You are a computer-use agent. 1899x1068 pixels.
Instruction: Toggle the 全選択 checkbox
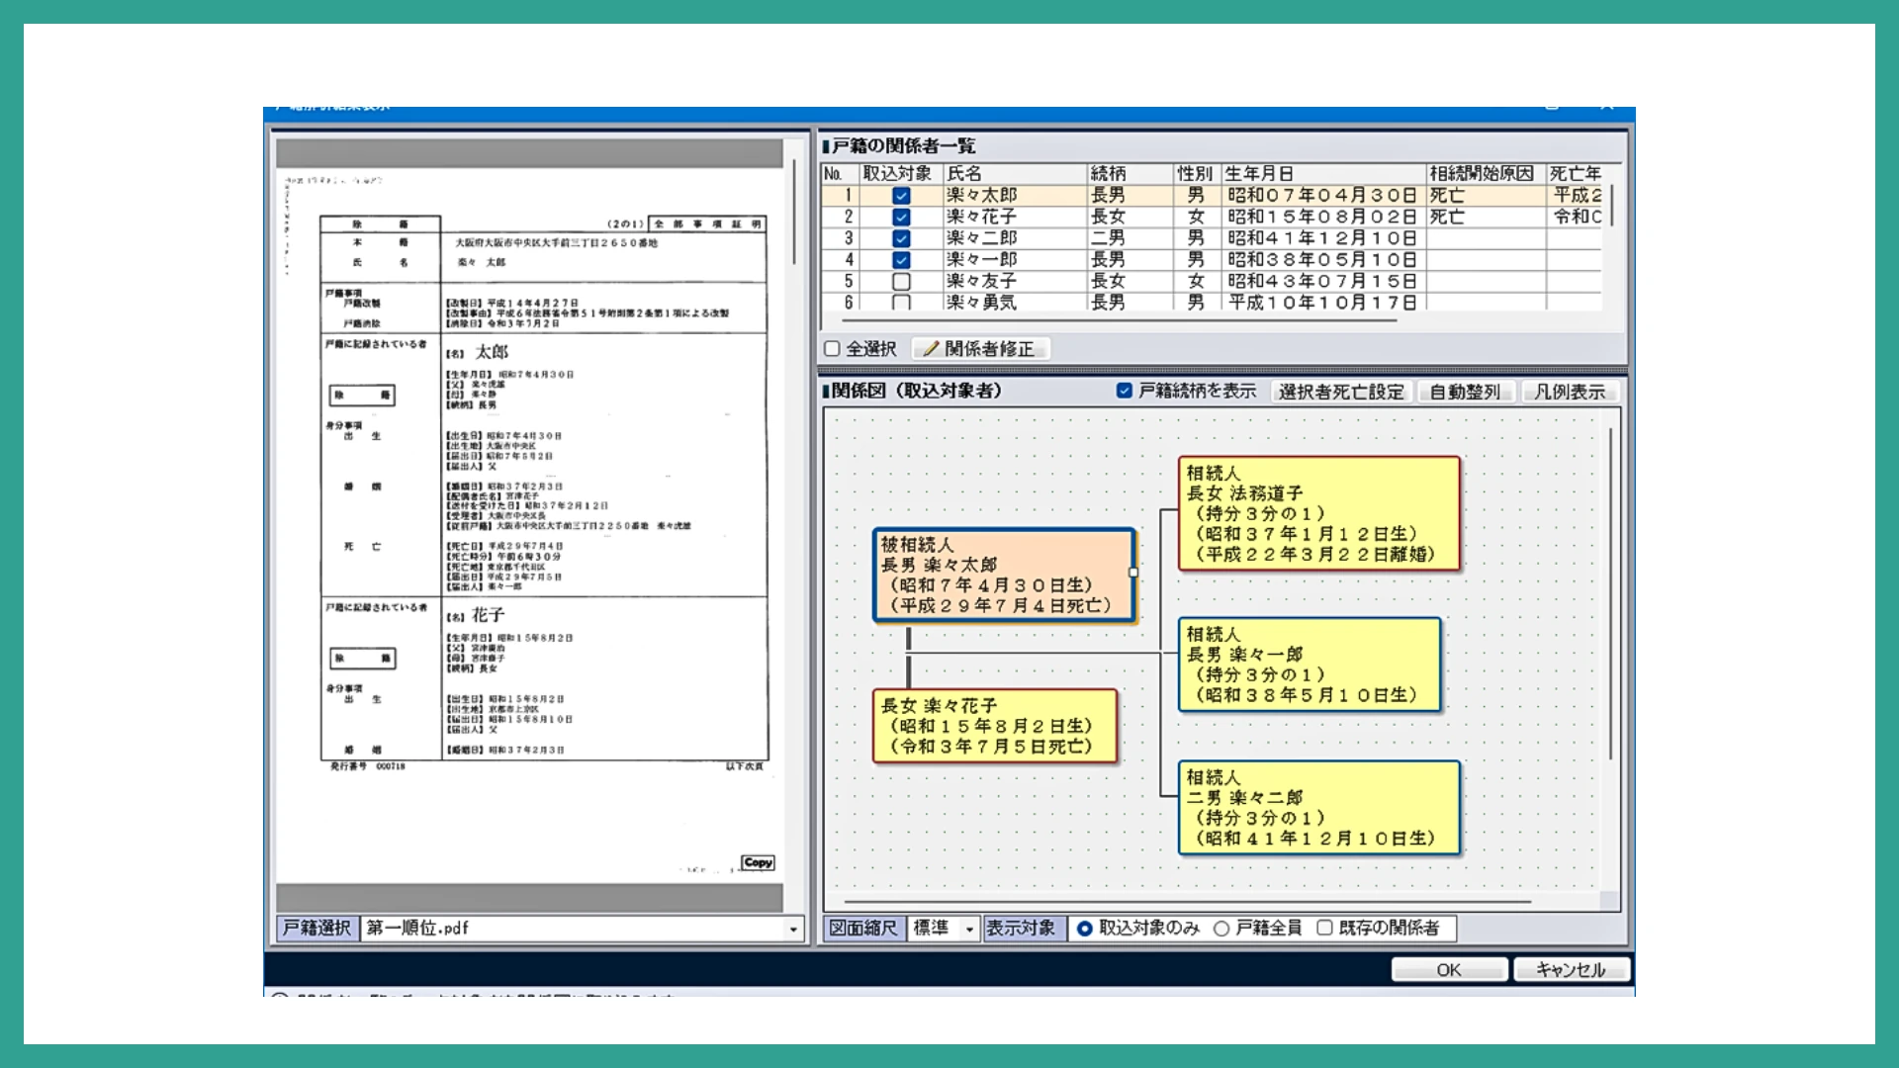833,349
